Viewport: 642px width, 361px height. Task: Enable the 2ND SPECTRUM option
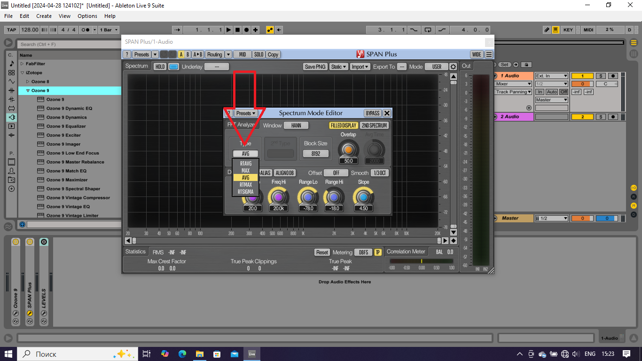(x=375, y=126)
